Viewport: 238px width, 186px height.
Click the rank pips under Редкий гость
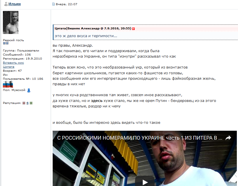coord(6,43)
